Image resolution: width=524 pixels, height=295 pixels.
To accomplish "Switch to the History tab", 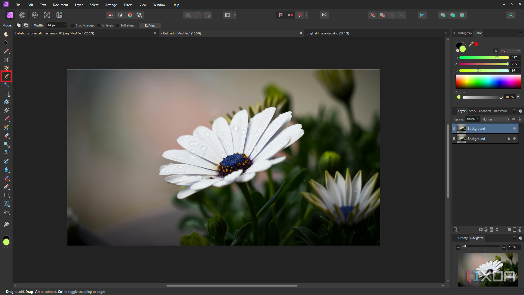I will (x=463, y=238).
